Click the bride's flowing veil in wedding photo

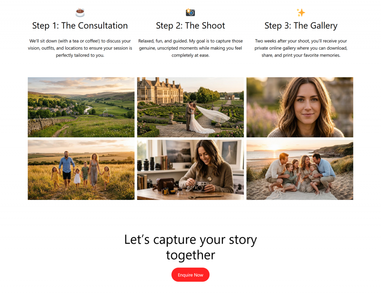(x=213, y=114)
